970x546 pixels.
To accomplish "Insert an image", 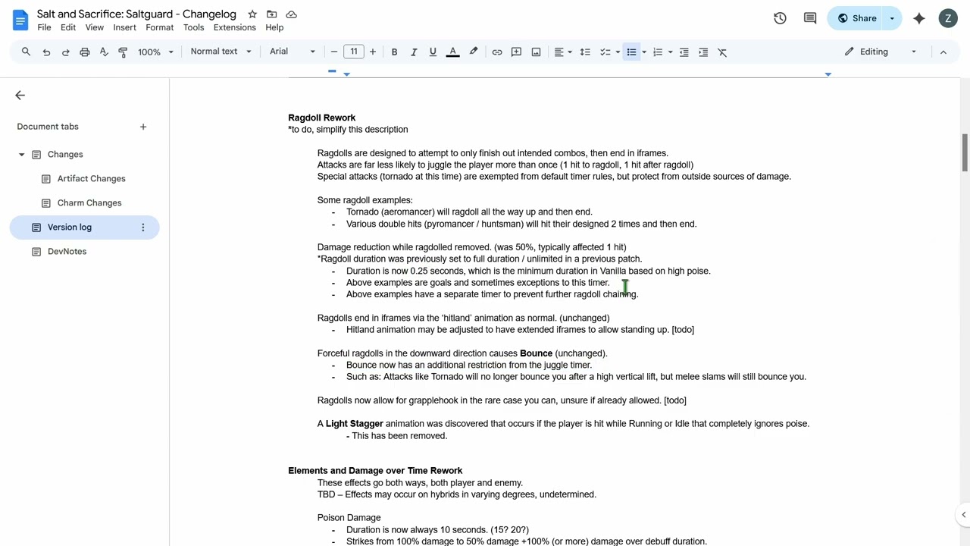I will tap(536, 52).
